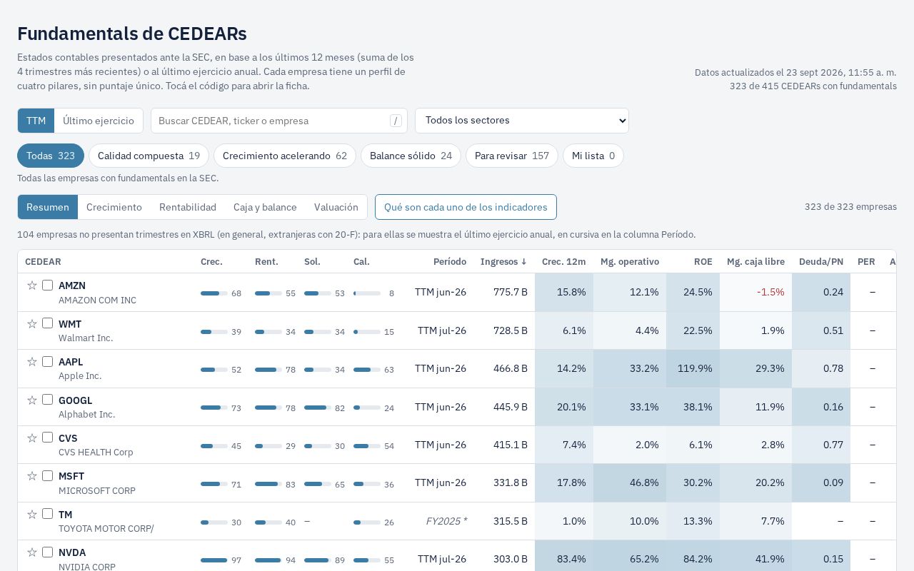Screen dimensions: 914x571
Task: Click AAPL's ROE value 119.9%
Action: pos(693,368)
